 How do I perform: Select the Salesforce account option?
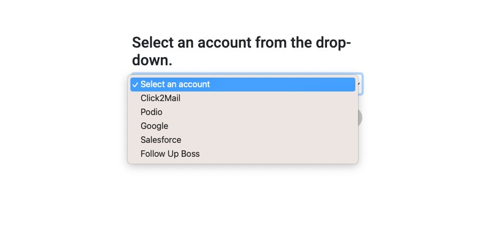click(161, 140)
